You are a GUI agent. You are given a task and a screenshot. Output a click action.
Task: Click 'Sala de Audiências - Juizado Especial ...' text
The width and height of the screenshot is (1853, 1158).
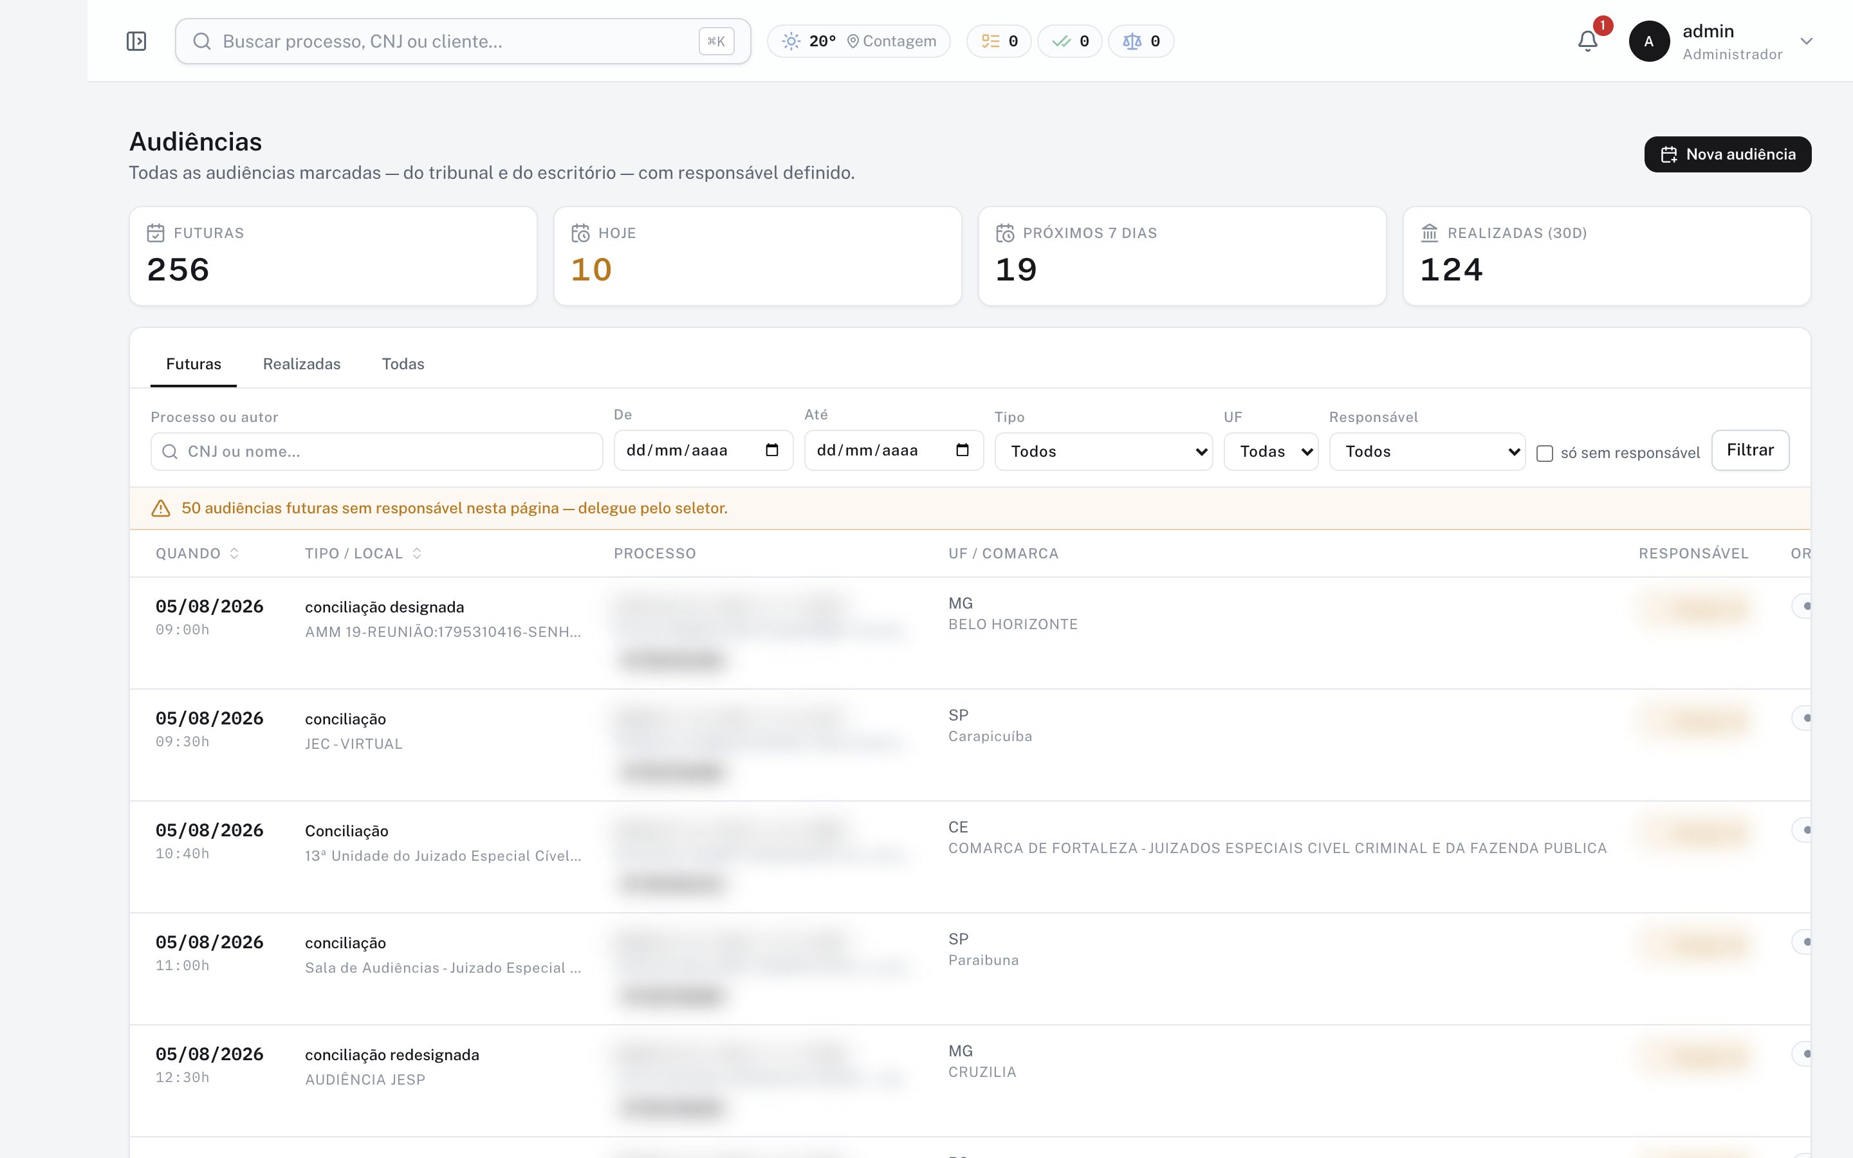coord(443,968)
